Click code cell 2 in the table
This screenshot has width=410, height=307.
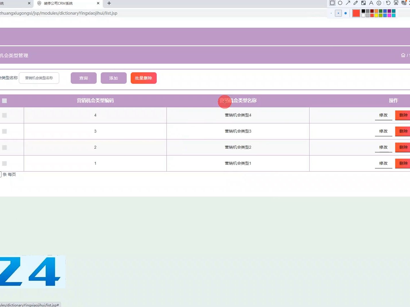(x=95, y=147)
